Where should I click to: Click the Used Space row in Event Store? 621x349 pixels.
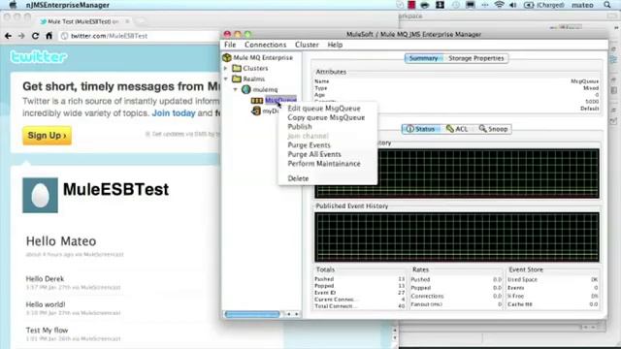pos(553,279)
